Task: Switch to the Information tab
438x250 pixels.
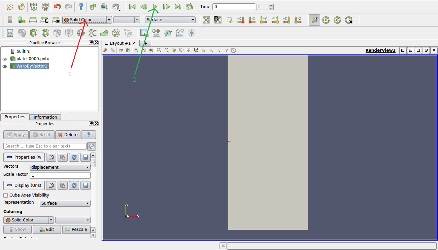Action: (45, 117)
